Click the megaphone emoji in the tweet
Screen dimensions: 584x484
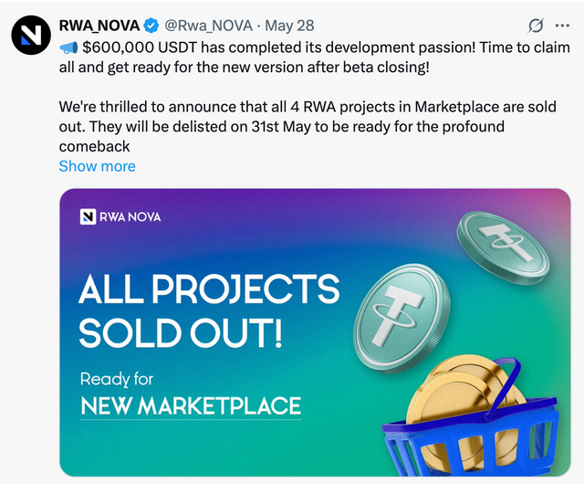[x=69, y=47]
